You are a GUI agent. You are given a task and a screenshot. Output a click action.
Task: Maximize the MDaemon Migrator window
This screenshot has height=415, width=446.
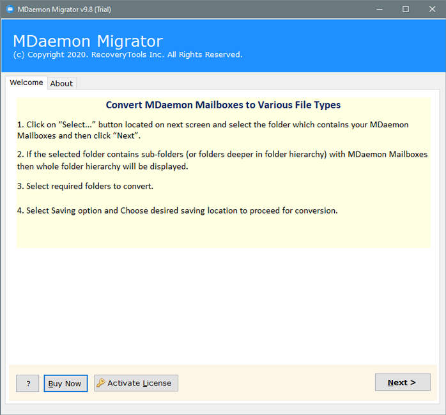pyautogui.click(x=406, y=9)
